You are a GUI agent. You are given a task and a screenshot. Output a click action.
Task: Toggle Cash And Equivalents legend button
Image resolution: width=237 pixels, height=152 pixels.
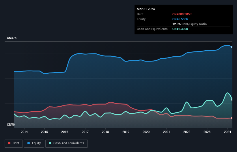[66, 143]
